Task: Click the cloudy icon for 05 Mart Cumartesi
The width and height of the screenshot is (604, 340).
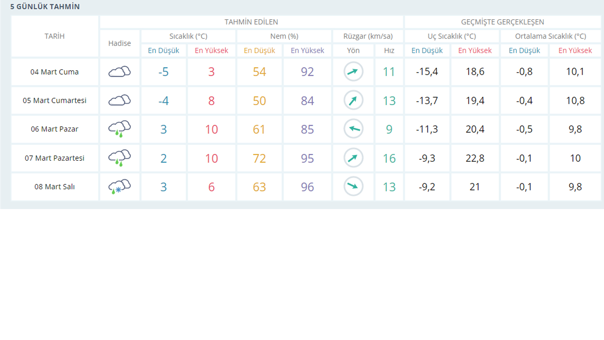Action: click(120, 100)
